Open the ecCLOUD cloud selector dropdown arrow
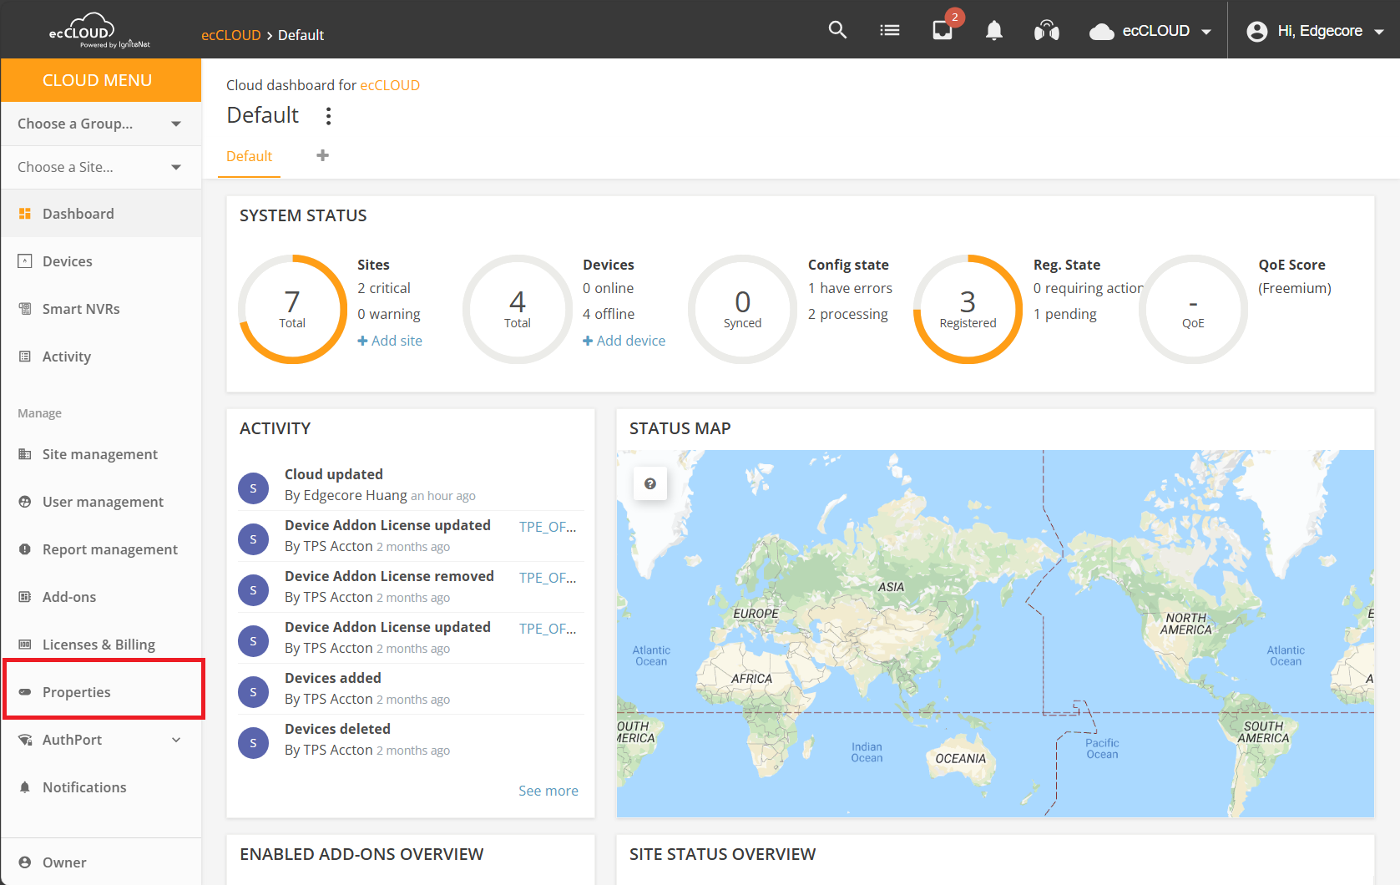 1206,32
